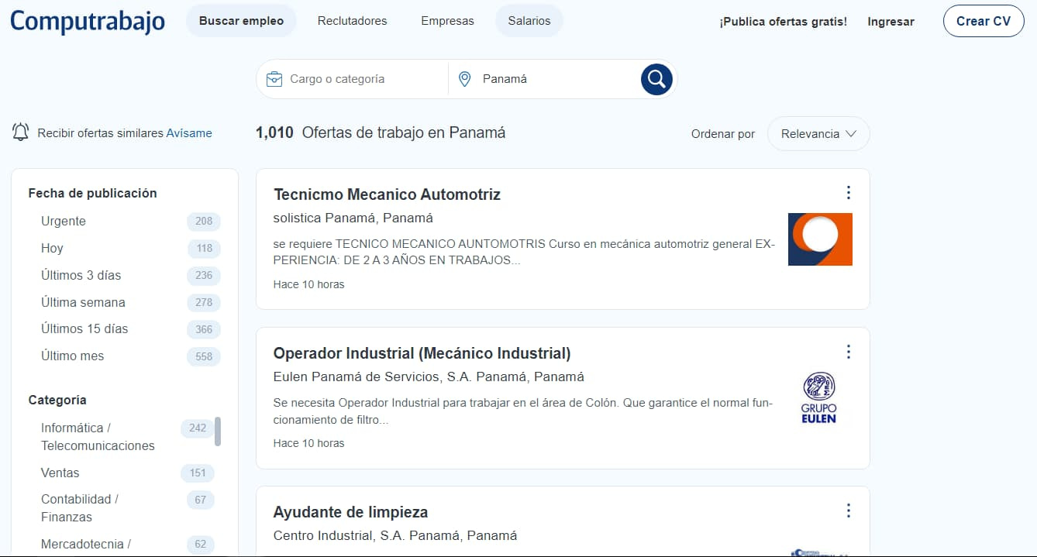
Task: Click the Grupo Eulen company logo
Action: 819,398
